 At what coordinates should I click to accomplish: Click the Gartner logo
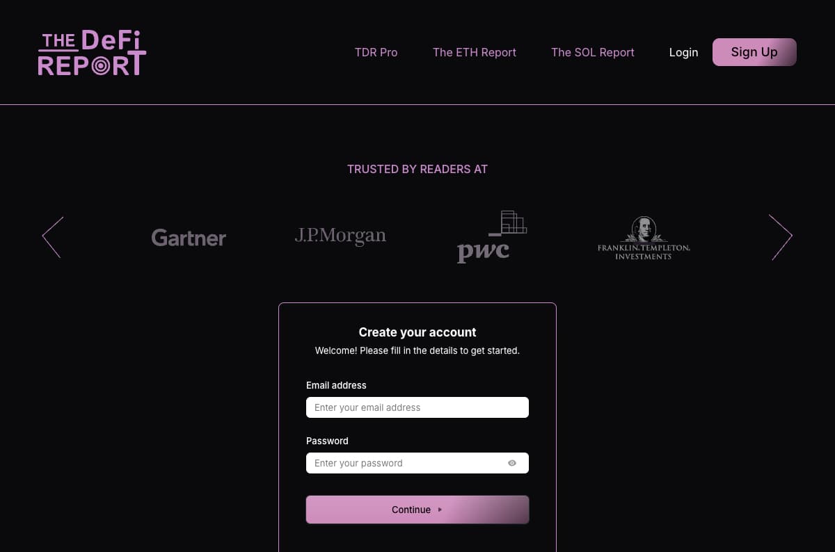(x=189, y=238)
